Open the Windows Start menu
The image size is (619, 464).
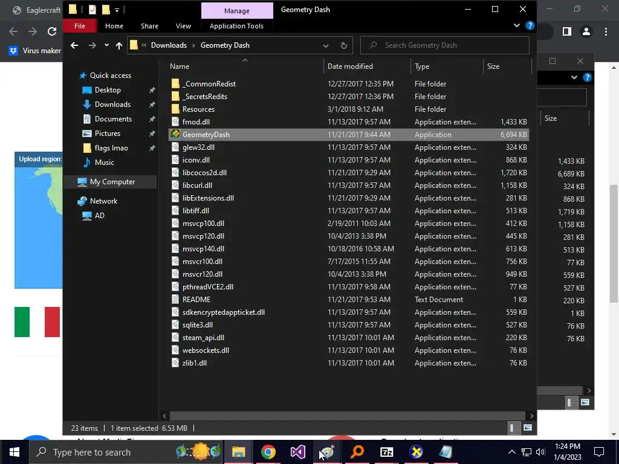point(15,452)
